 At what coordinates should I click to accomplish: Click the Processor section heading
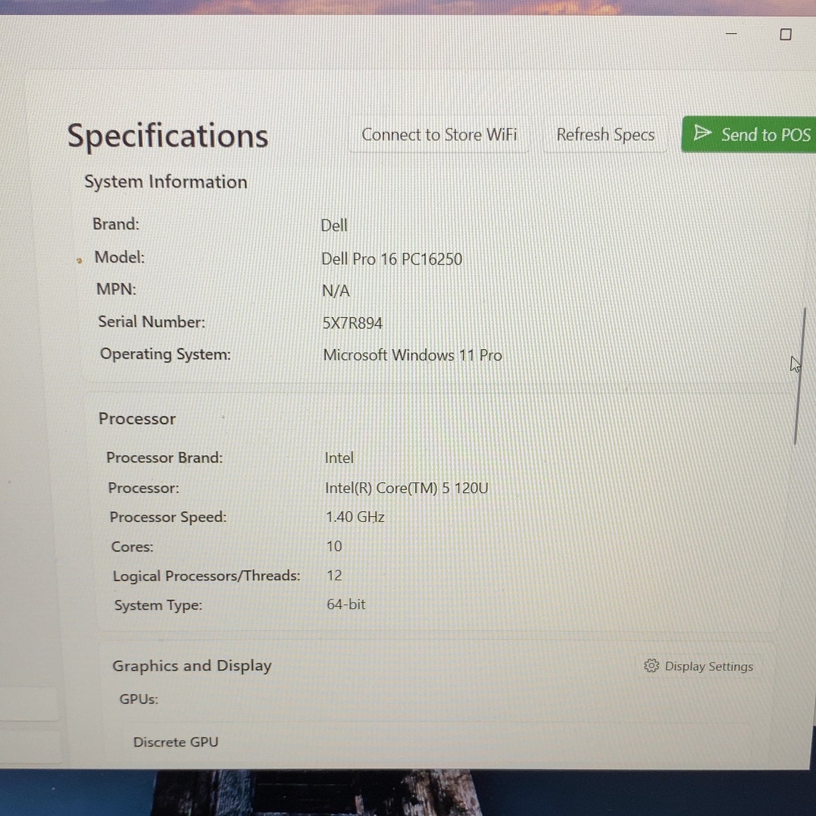(x=137, y=419)
